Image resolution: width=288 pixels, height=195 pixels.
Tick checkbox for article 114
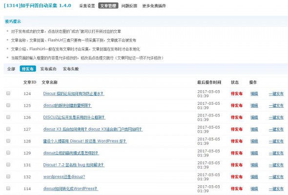(8, 188)
